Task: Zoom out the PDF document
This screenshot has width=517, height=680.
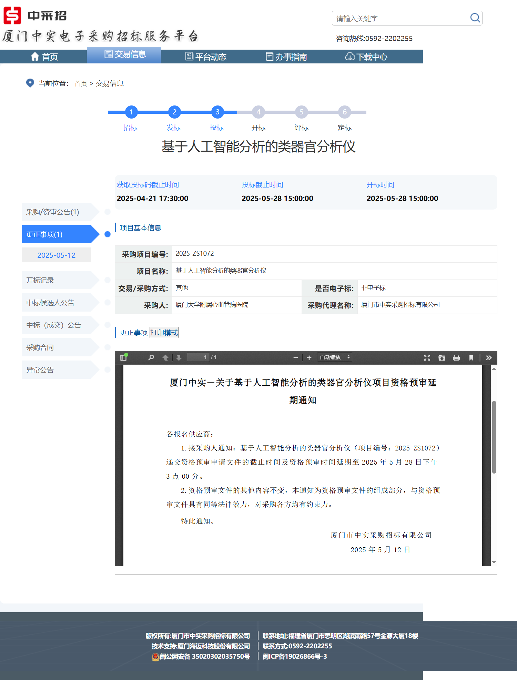Action: pos(295,357)
